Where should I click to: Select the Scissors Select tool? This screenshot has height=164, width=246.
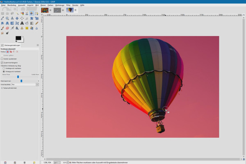[27, 14]
